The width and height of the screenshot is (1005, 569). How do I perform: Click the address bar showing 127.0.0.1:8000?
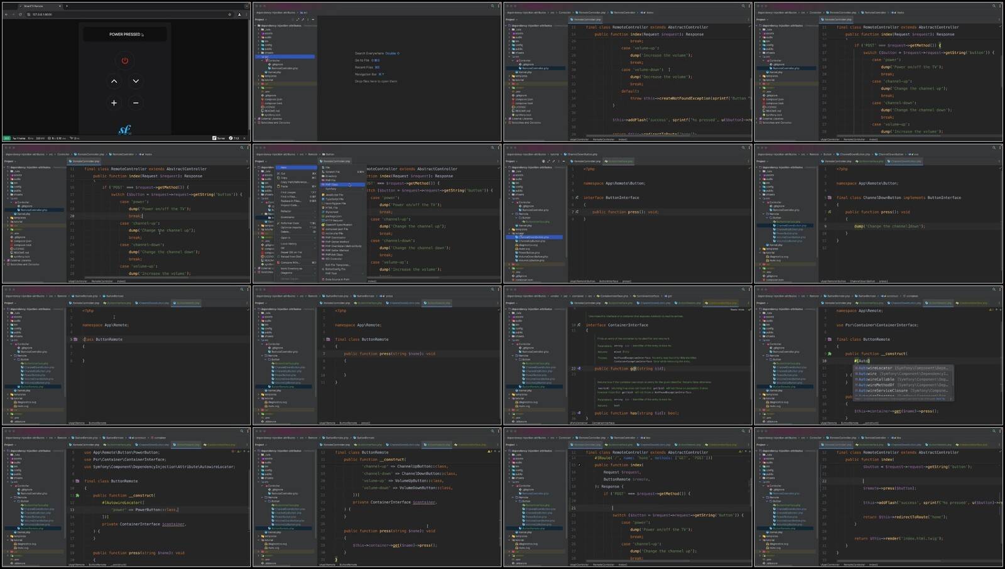(43, 14)
